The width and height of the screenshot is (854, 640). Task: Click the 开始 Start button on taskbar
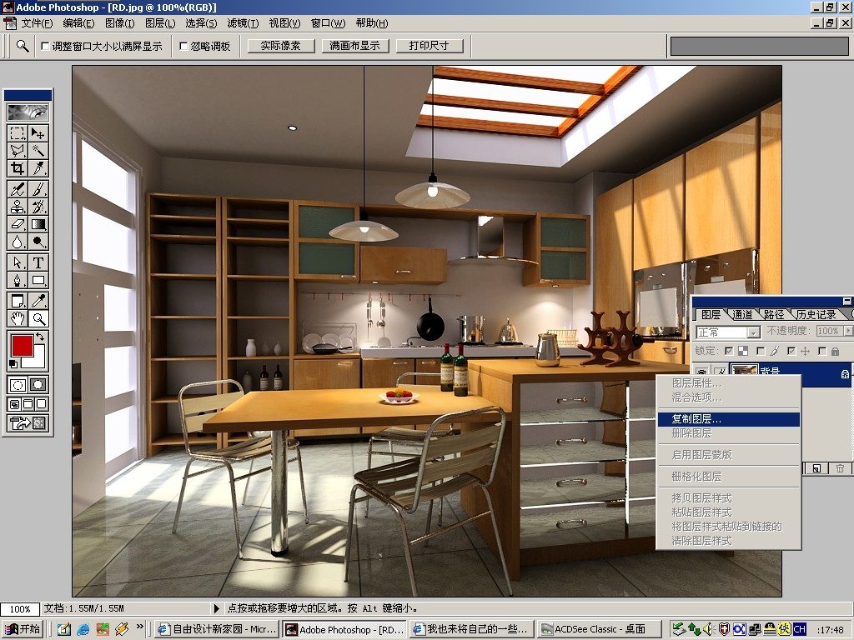coord(23,629)
